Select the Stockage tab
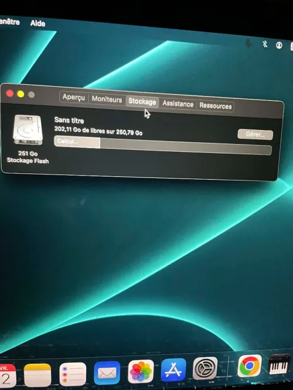The height and width of the screenshot is (390, 293). pyautogui.click(x=142, y=101)
